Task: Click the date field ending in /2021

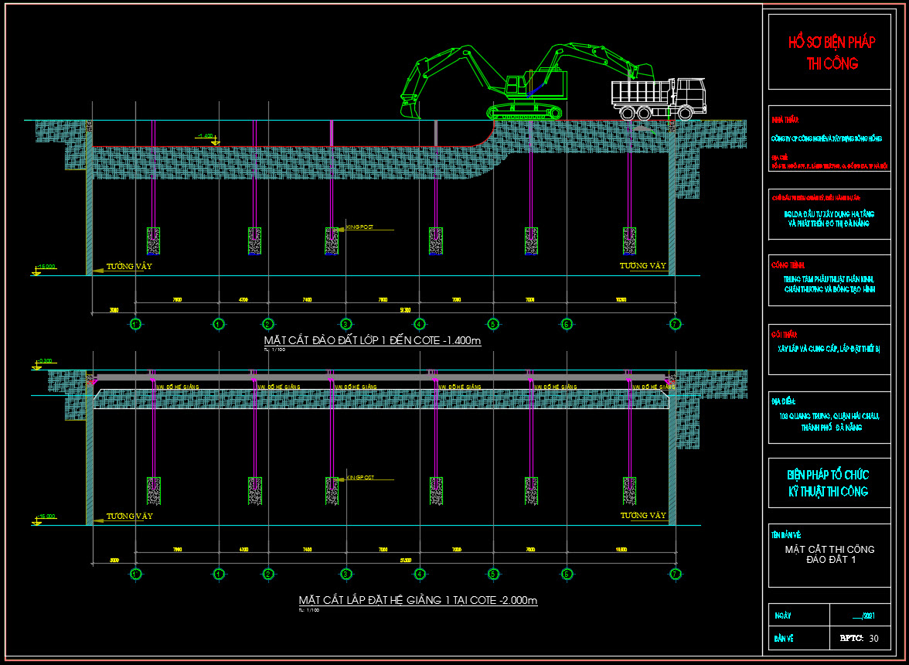Action: (863, 616)
